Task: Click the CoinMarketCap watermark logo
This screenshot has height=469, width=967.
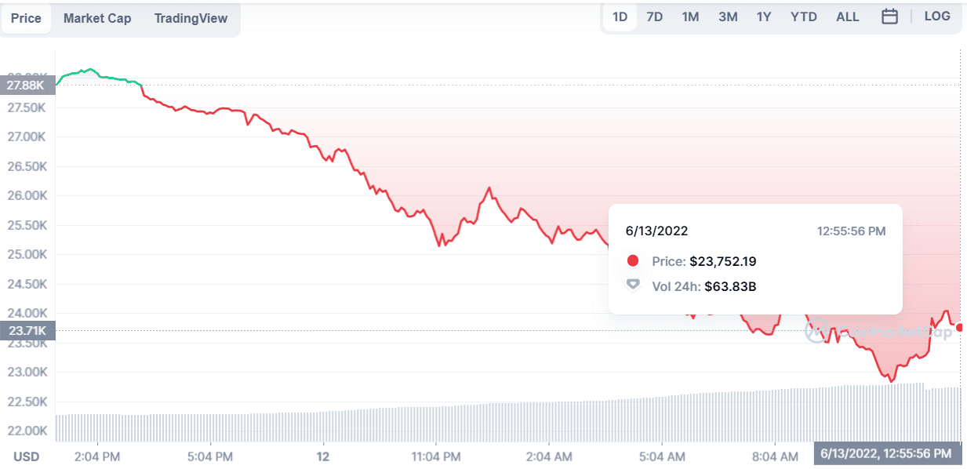Action: click(878, 332)
